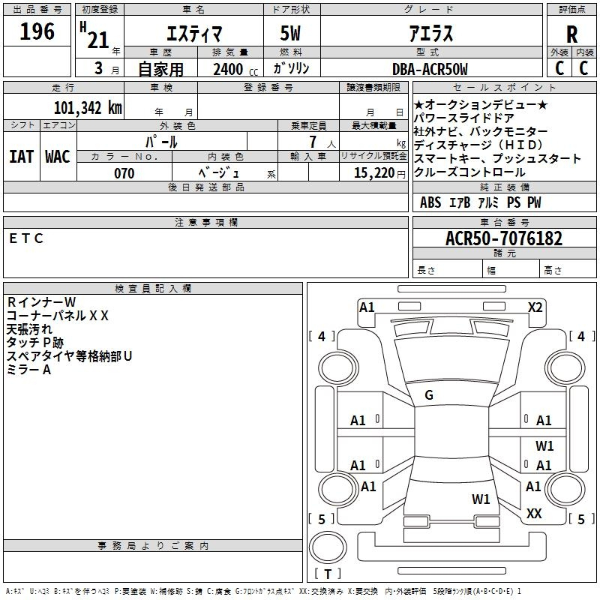Select the 諸元 header
This screenshot has width=600, height=600.
tap(504, 253)
